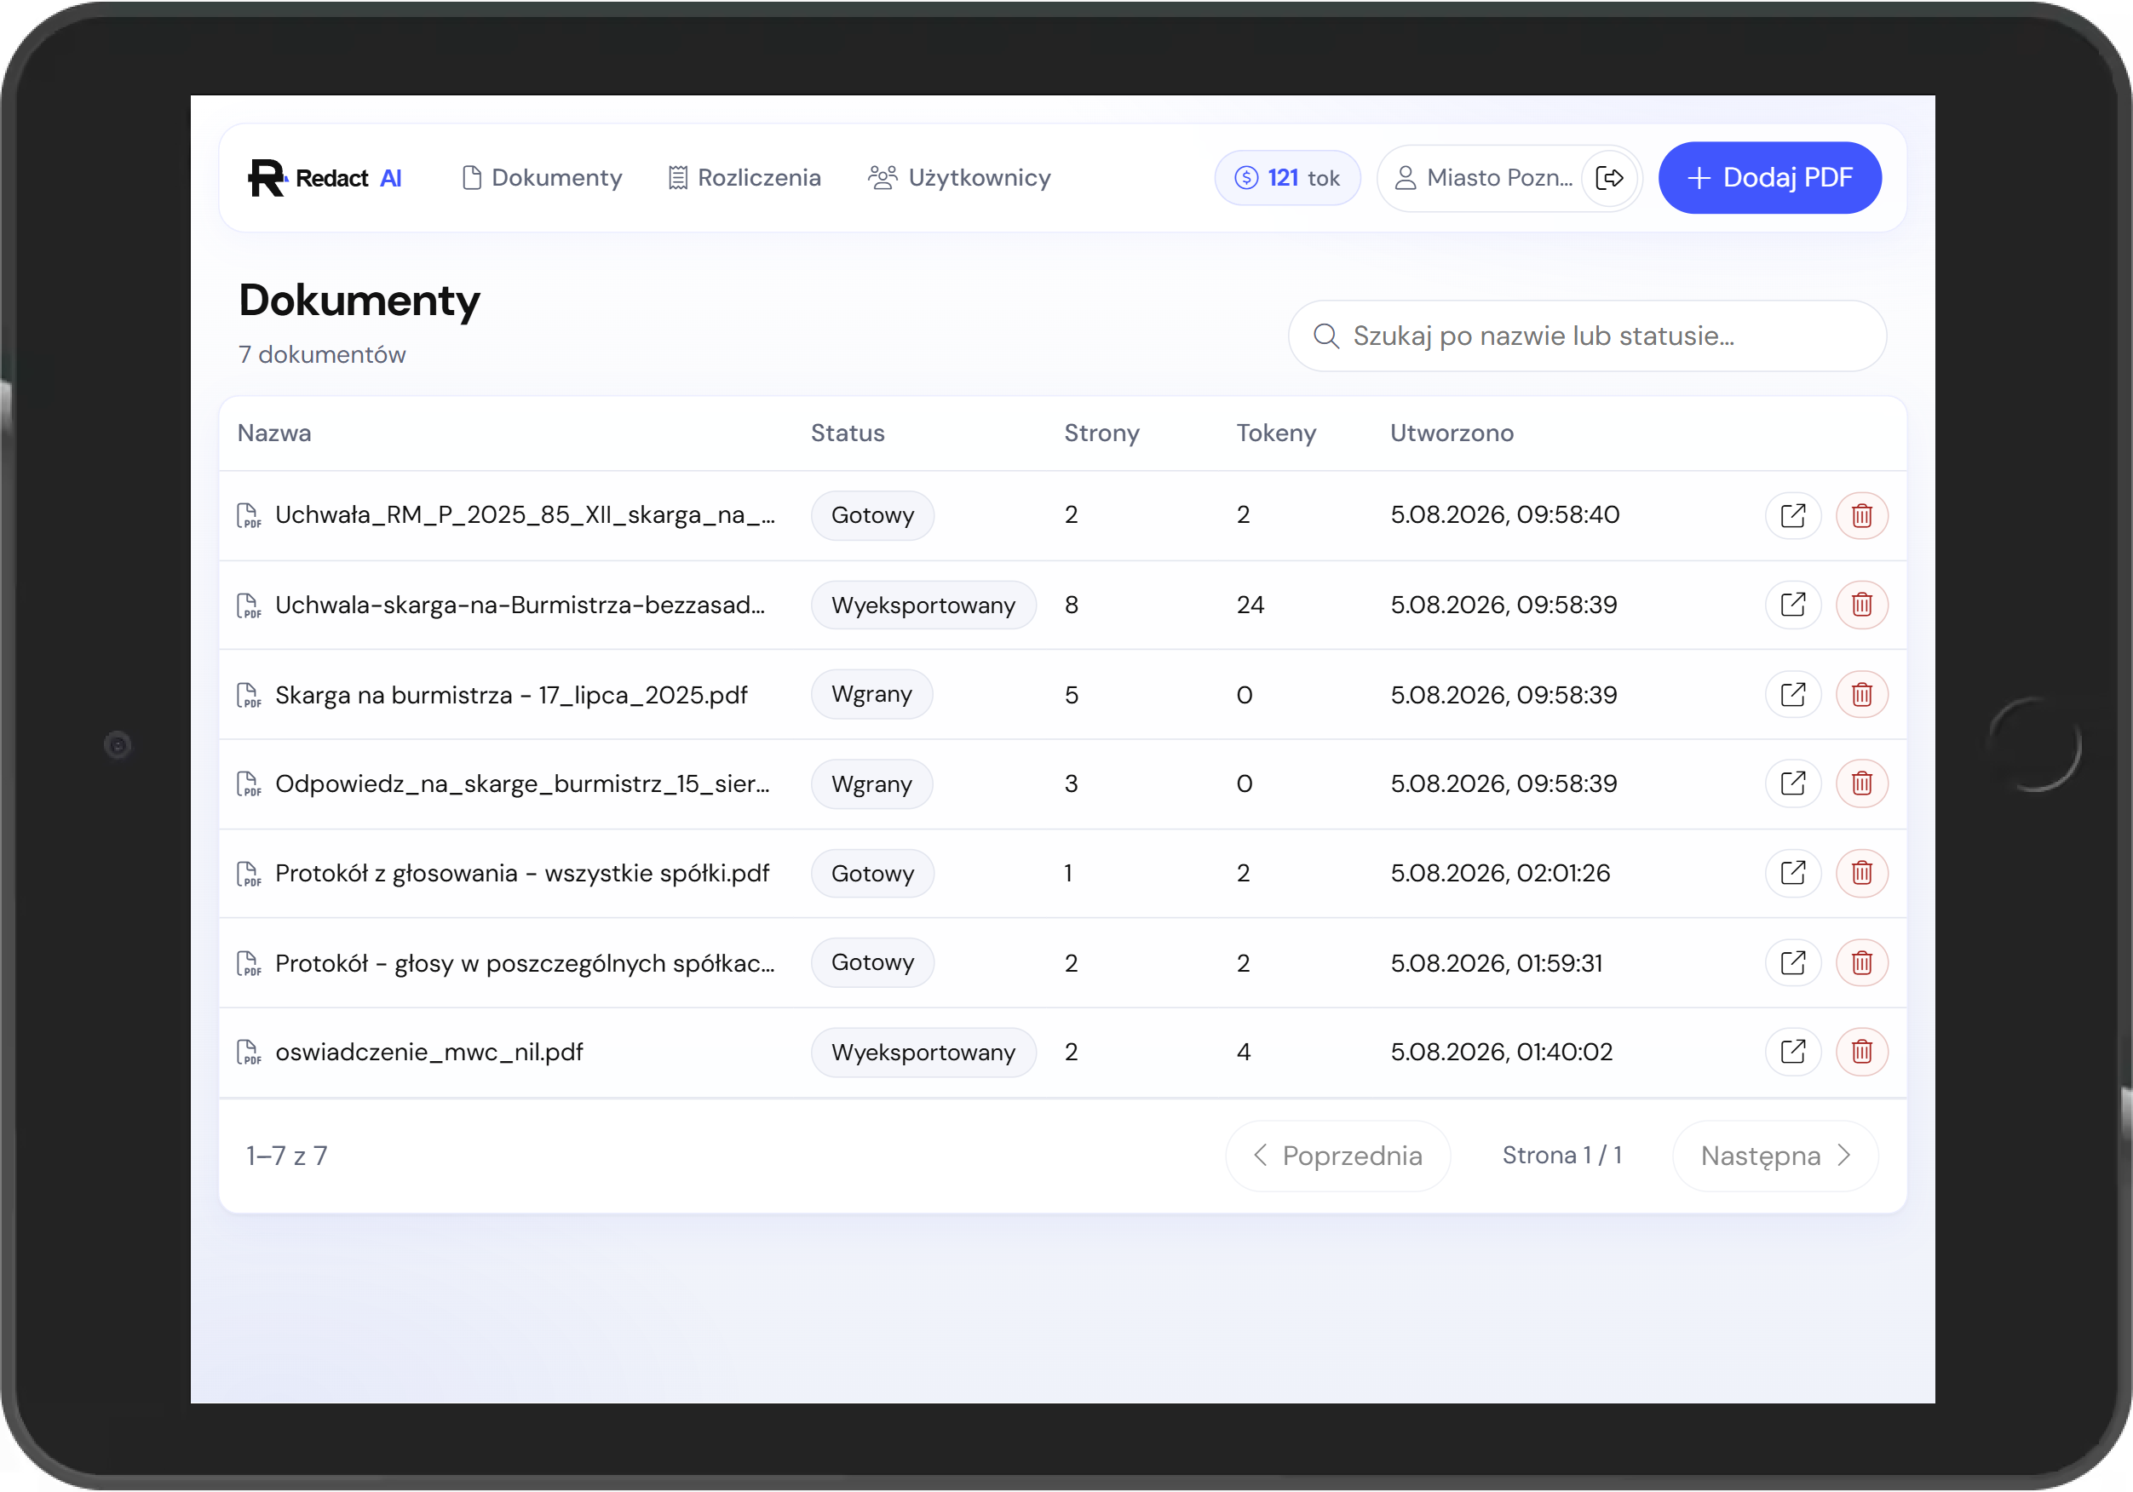The image size is (2133, 1492).
Task: Open Skarga na burmistrza 17_lipca_2025.pdf via open icon
Action: pyautogui.click(x=1792, y=694)
